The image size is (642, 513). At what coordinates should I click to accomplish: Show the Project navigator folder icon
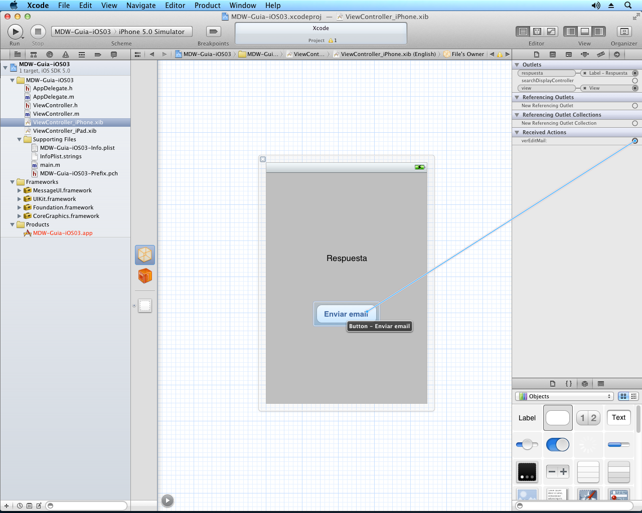point(18,54)
